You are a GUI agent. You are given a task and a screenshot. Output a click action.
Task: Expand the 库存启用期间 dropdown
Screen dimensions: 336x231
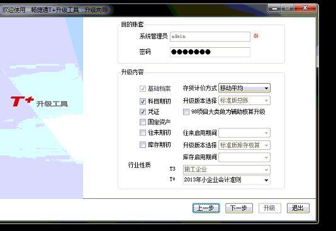[x=244, y=157]
